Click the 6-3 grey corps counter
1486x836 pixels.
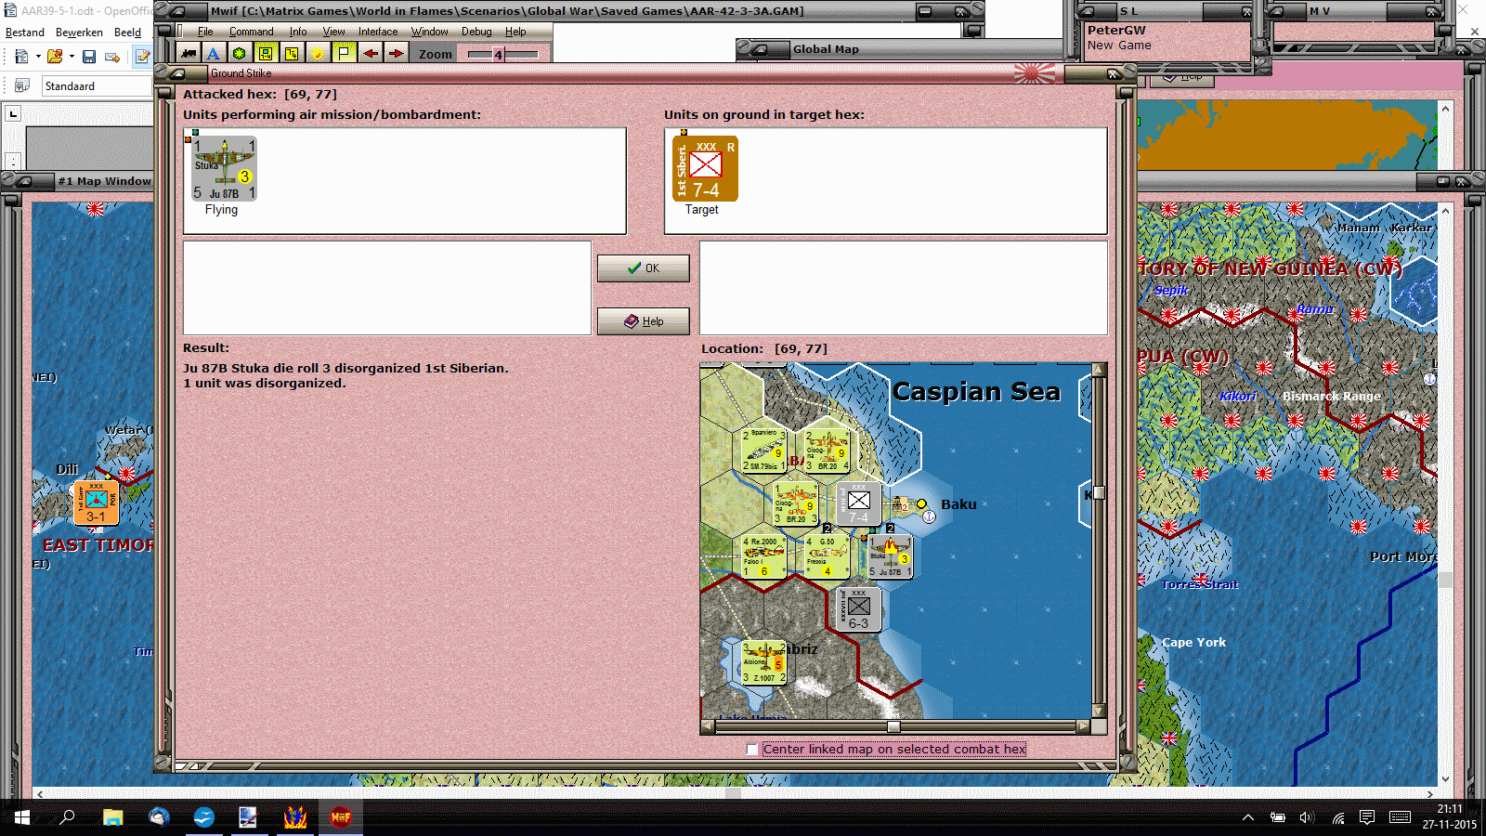[x=858, y=609]
